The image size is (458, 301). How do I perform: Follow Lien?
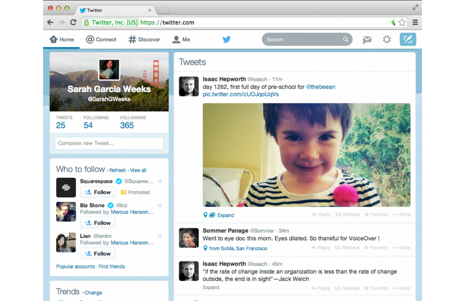coord(97,253)
